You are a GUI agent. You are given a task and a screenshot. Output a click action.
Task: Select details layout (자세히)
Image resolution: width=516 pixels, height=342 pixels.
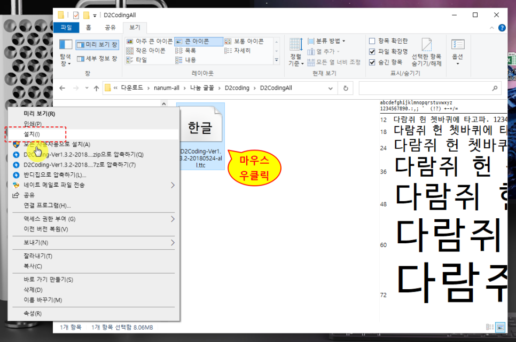(237, 50)
